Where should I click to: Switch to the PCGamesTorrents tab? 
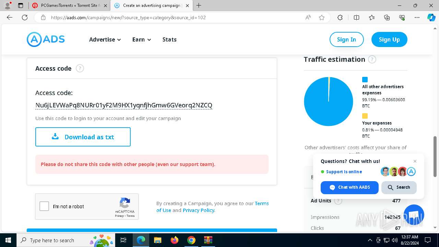[70, 5]
